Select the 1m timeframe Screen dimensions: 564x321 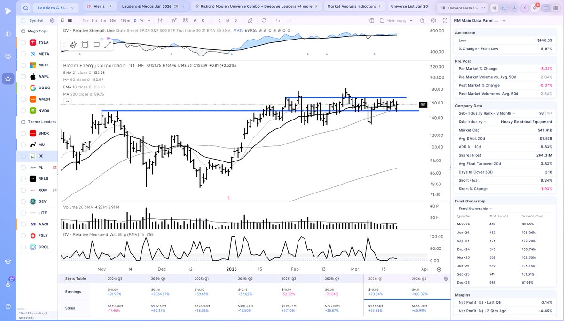[x=85, y=21]
